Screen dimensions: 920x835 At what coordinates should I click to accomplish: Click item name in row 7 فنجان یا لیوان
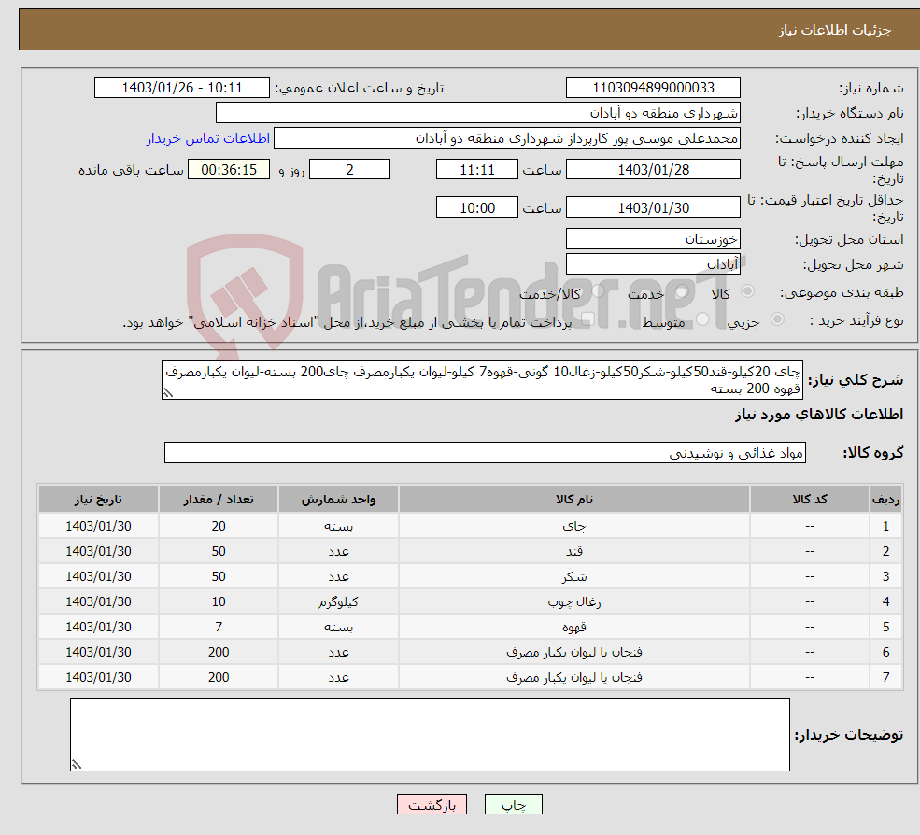[573, 677]
